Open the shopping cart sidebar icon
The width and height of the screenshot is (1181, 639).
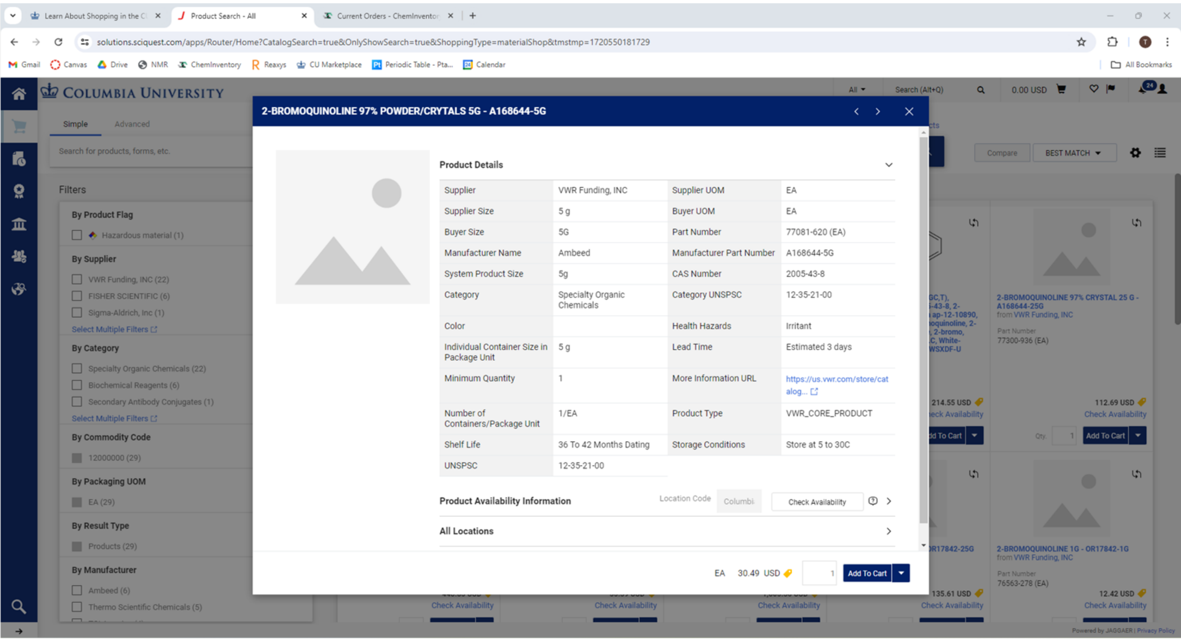(x=19, y=127)
